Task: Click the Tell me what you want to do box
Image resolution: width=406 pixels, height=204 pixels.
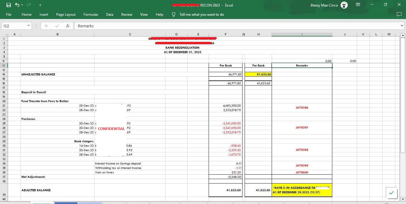Action: pos(202,14)
